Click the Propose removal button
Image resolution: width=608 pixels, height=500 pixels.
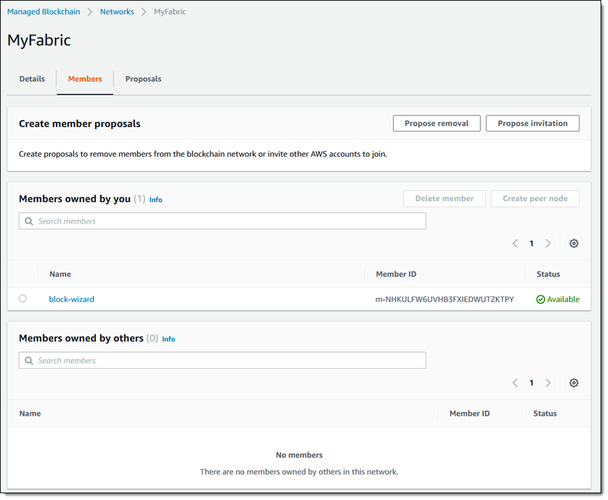click(x=436, y=124)
